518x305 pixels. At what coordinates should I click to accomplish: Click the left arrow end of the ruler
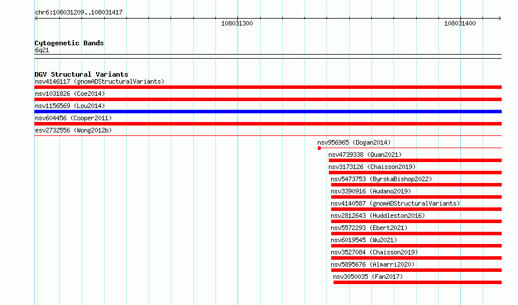pos(36,19)
